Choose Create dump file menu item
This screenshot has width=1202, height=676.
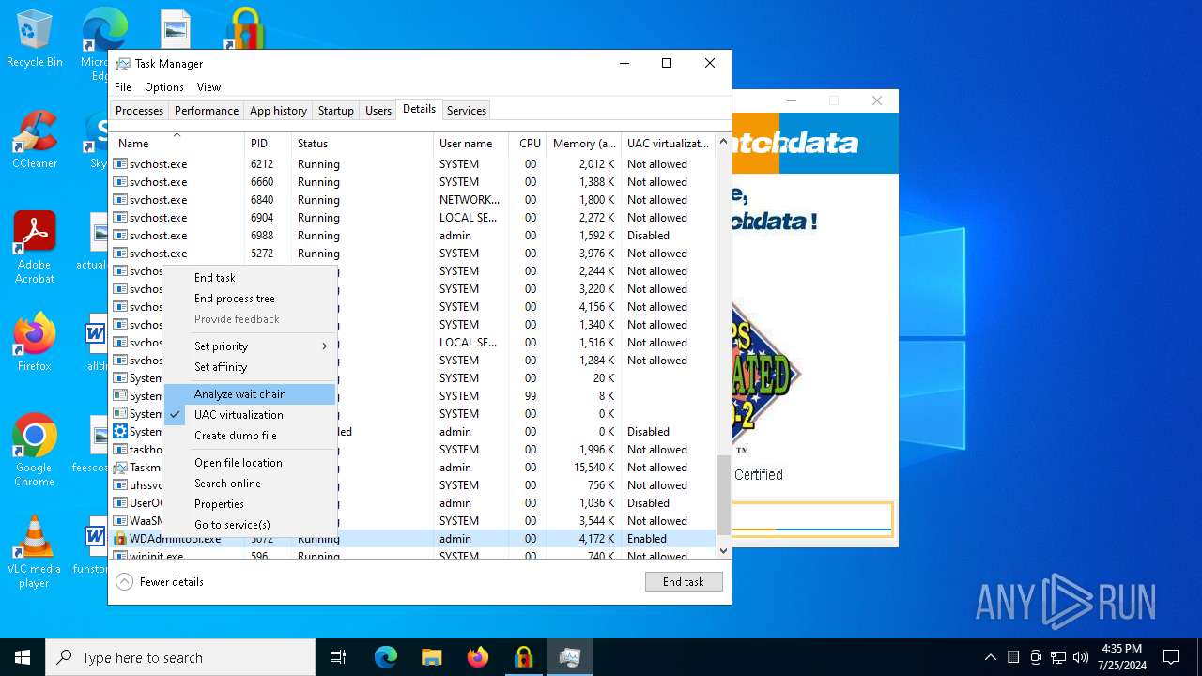coord(250,436)
